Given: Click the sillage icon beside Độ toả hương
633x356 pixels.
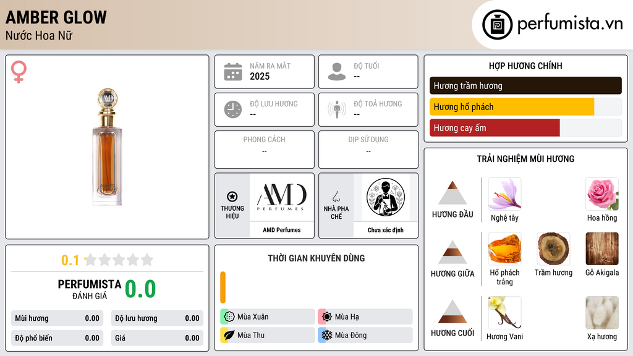Looking at the screenshot, I should (x=337, y=109).
